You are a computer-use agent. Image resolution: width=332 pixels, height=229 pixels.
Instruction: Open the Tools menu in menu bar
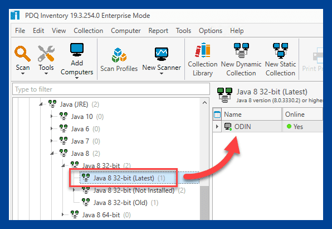click(183, 31)
